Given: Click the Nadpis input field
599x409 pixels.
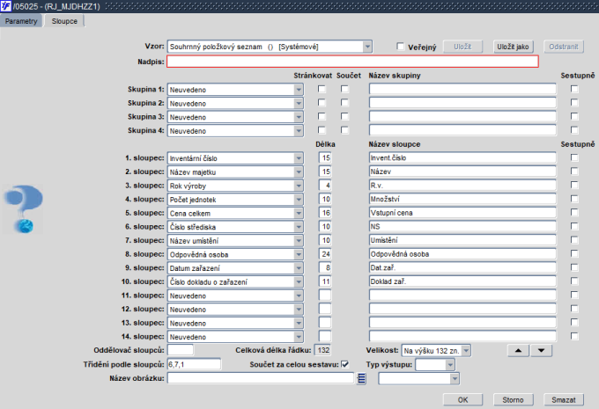Looking at the screenshot, I should click(x=352, y=62).
